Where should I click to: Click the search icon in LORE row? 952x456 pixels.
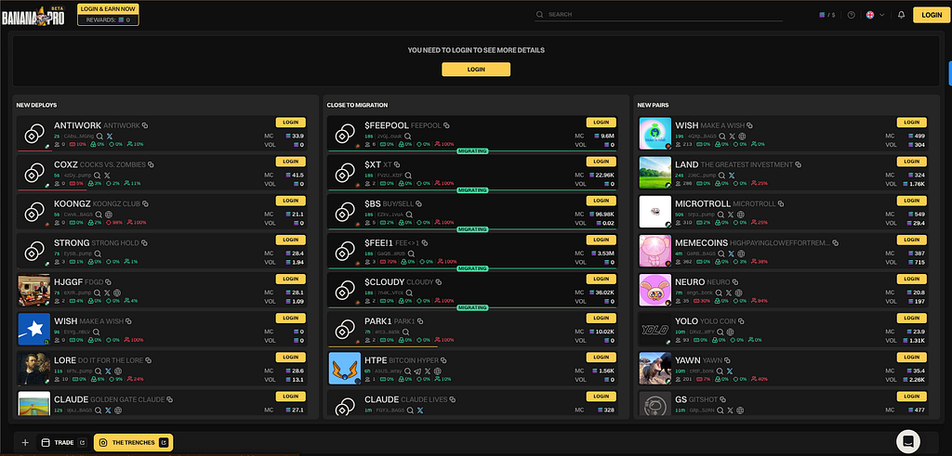tap(99, 371)
